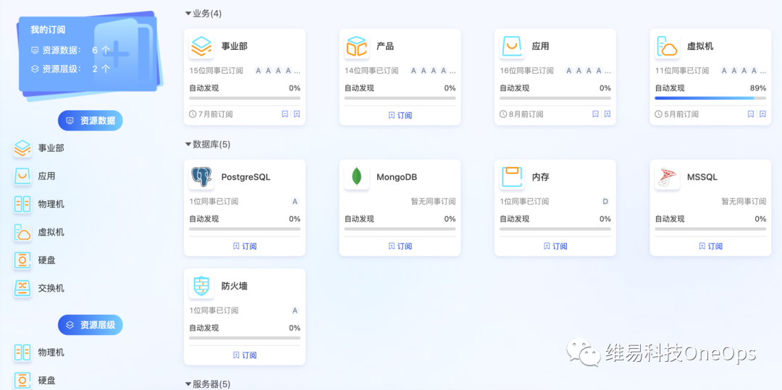The height and width of the screenshot is (390, 782).
Task: Open the PostgreSQL elephant icon
Action: 201,177
